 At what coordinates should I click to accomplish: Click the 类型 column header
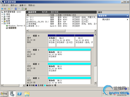pyautogui.click(x=60, y=15)
